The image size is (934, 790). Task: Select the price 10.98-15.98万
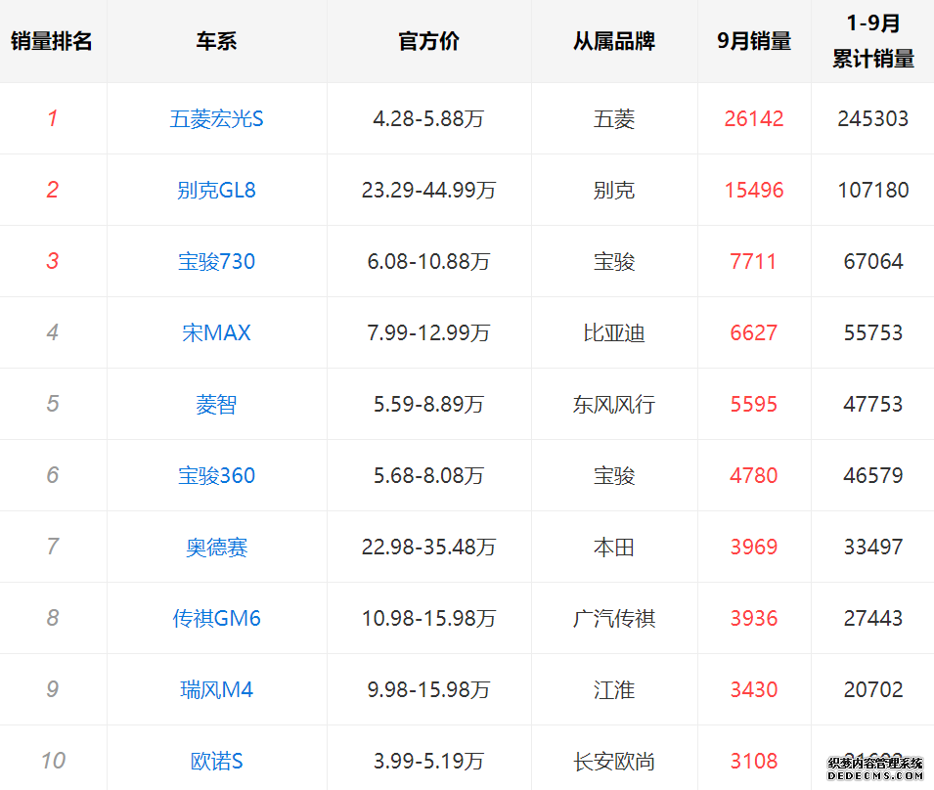[429, 619]
